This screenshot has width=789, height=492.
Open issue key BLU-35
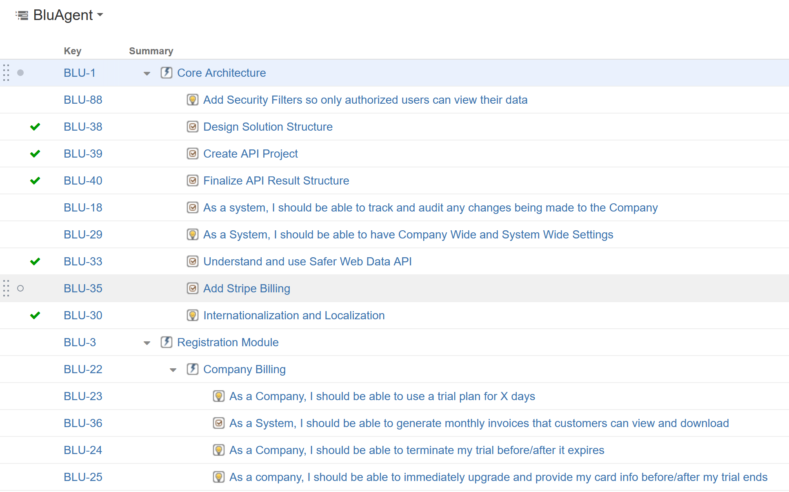coord(83,288)
